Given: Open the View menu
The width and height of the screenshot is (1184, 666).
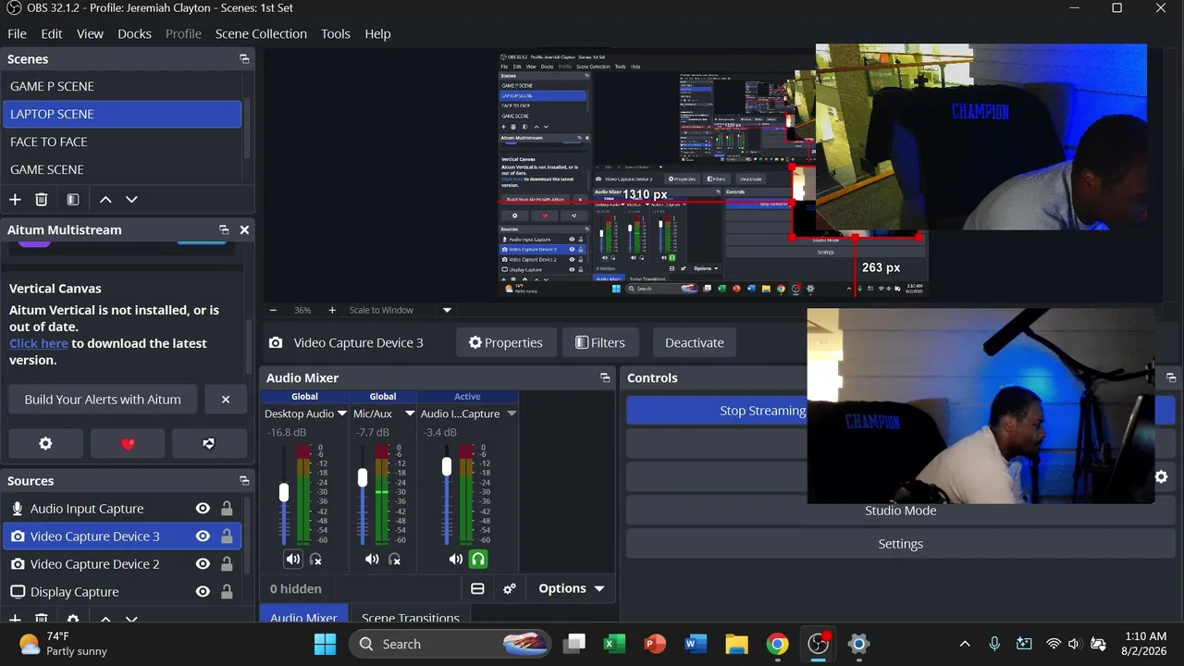Looking at the screenshot, I should [x=90, y=33].
